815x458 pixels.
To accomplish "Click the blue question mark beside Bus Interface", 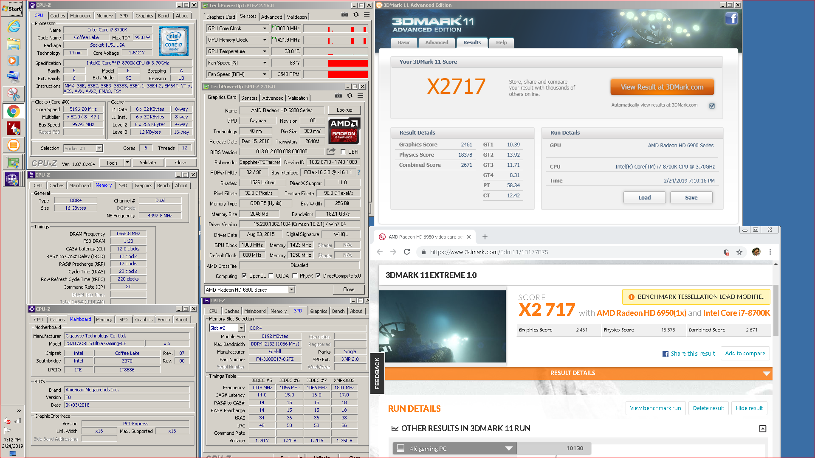I will (359, 172).
